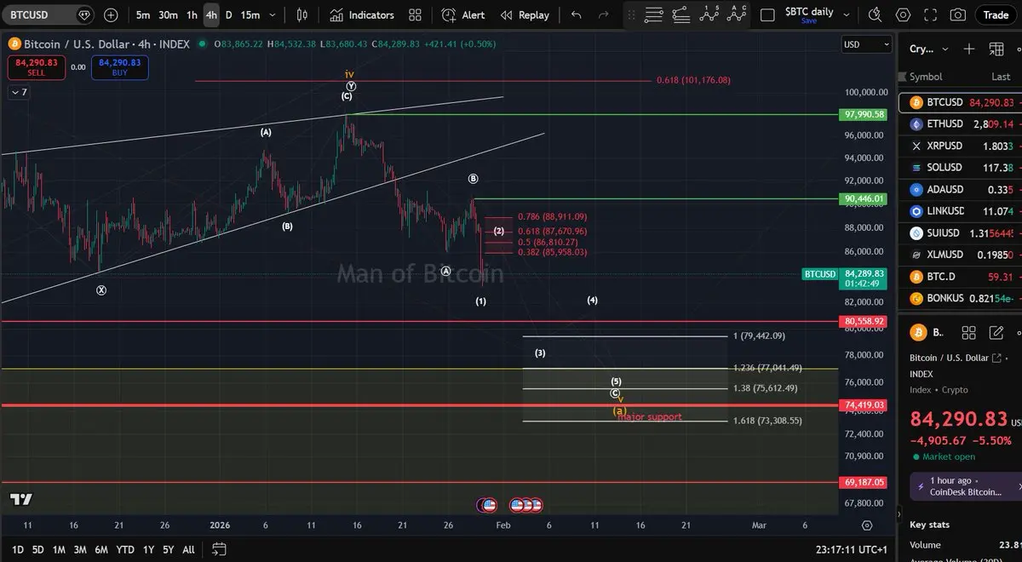
Task: Open the details panel grid layout icon
Action: (968, 332)
